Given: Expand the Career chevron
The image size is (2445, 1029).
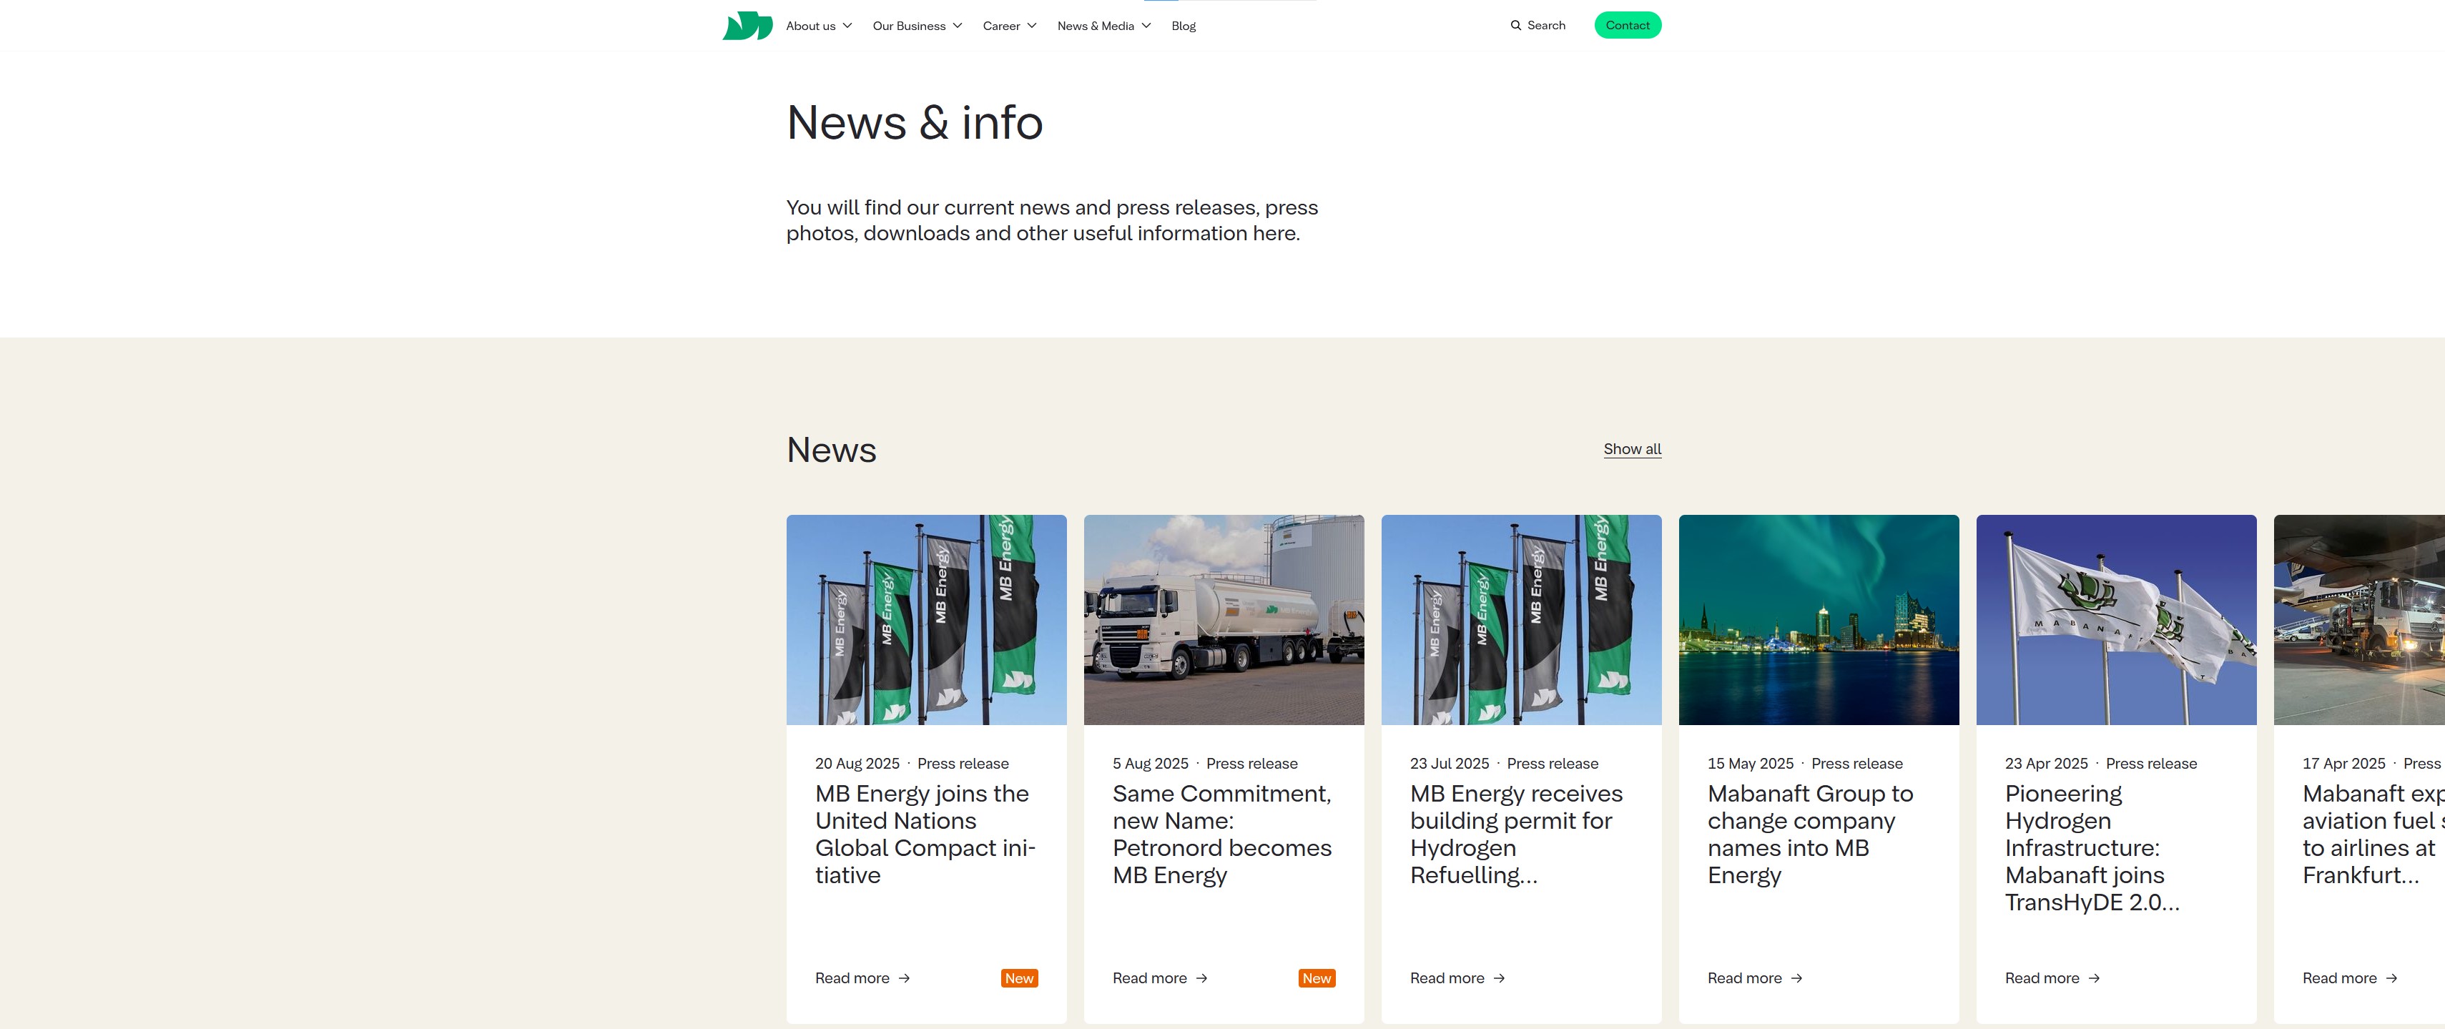Looking at the screenshot, I should pyautogui.click(x=1032, y=26).
